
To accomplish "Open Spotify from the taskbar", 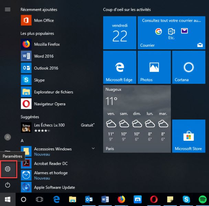I will pyautogui.click(x=202, y=199).
